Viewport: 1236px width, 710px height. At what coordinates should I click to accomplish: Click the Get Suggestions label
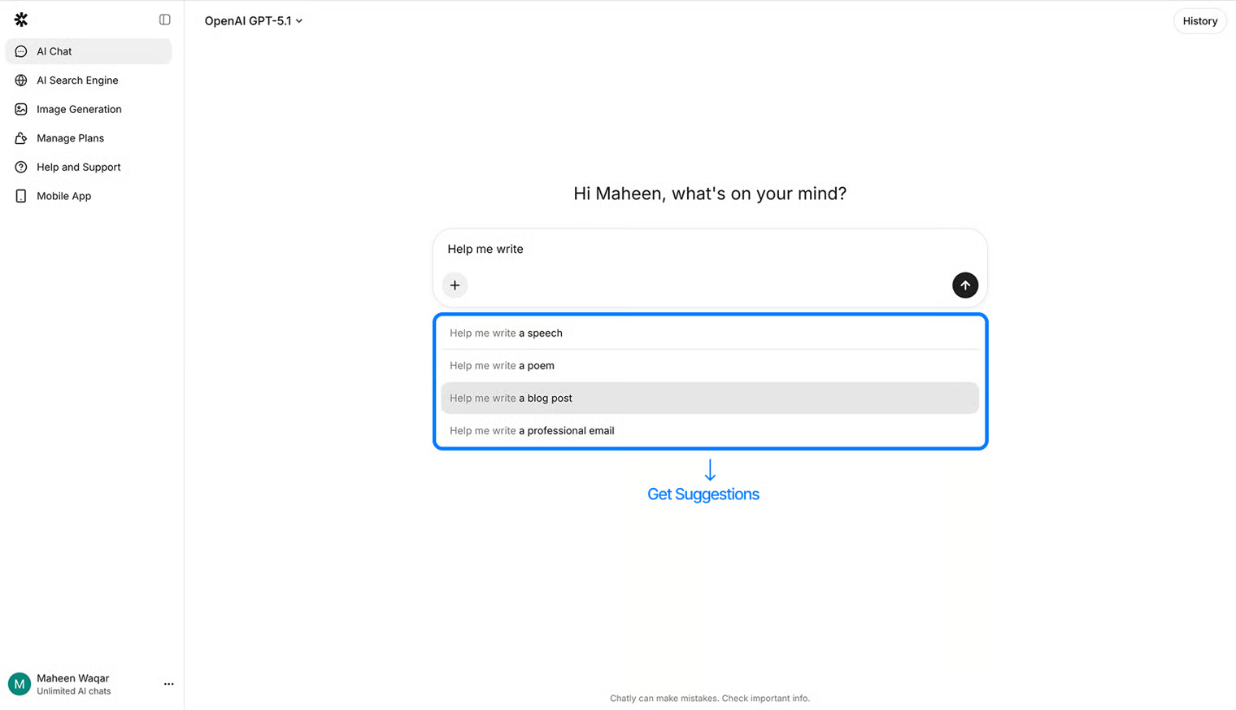(x=703, y=494)
